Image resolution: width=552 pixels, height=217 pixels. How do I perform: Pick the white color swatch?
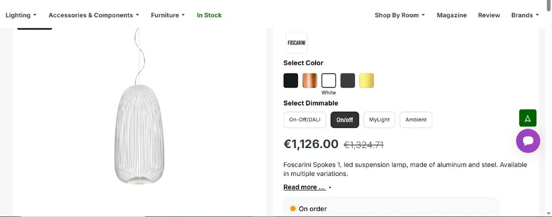(x=328, y=80)
